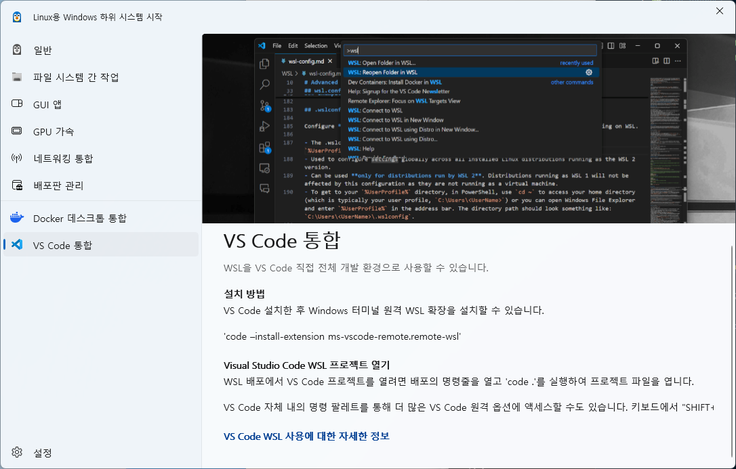Select the 네트워킹 통합 antenna icon
Image resolution: width=736 pixels, height=469 pixels.
(x=18, y=158)
